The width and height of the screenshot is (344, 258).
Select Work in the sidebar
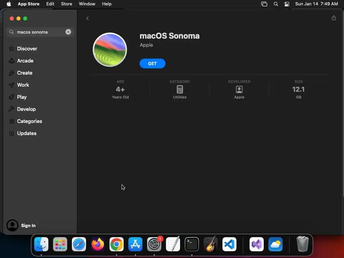tap(19, 85)
